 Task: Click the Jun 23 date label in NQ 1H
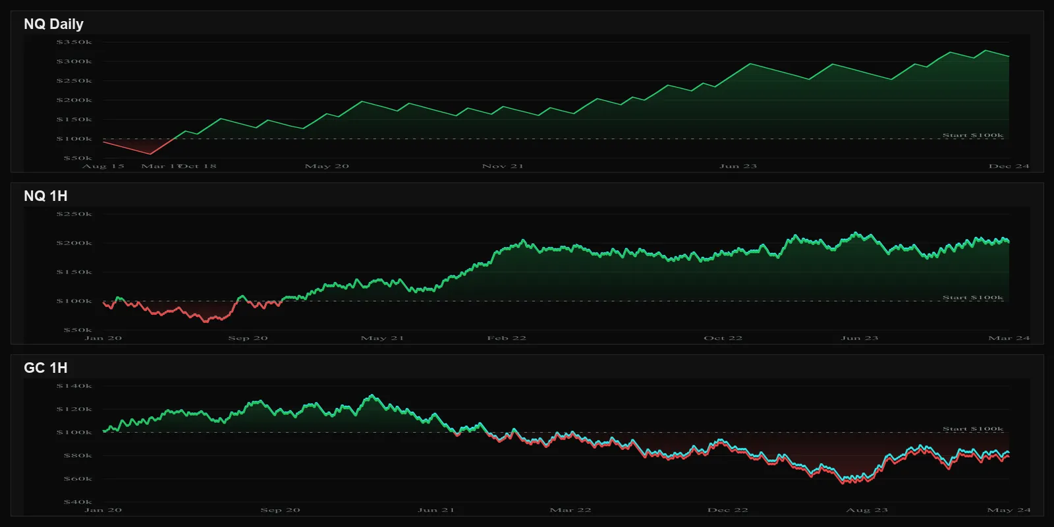[860, 338]
